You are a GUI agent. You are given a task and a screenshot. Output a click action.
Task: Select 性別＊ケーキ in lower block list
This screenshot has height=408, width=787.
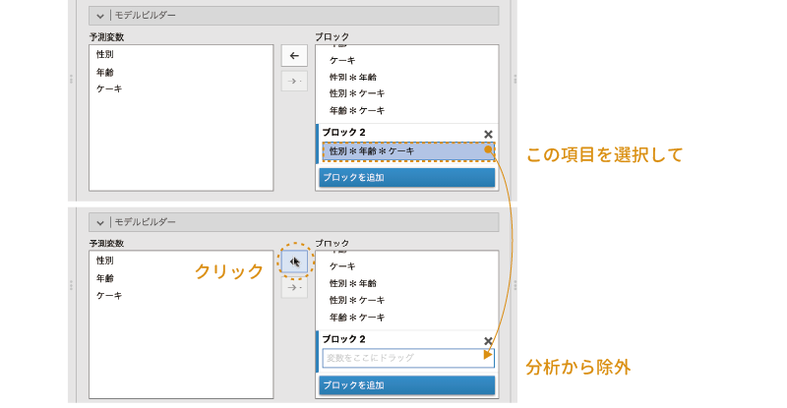pyautogui.click(x=357, y=300)
